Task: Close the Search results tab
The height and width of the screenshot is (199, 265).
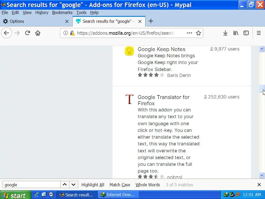Action: (x=140, y=21)
